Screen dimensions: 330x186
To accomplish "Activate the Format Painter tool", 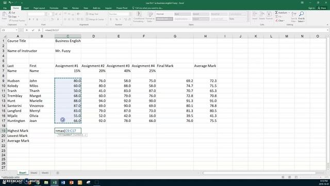I will [x=17, y=21].
